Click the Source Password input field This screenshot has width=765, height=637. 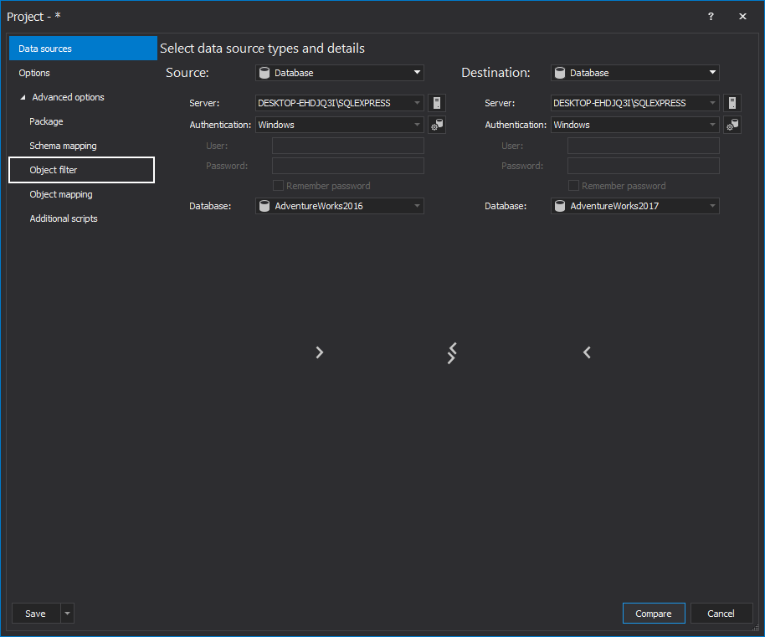click(x=348, y=166)
